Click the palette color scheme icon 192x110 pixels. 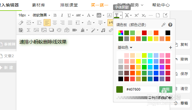pyautogui.click(x=59, y=30)
